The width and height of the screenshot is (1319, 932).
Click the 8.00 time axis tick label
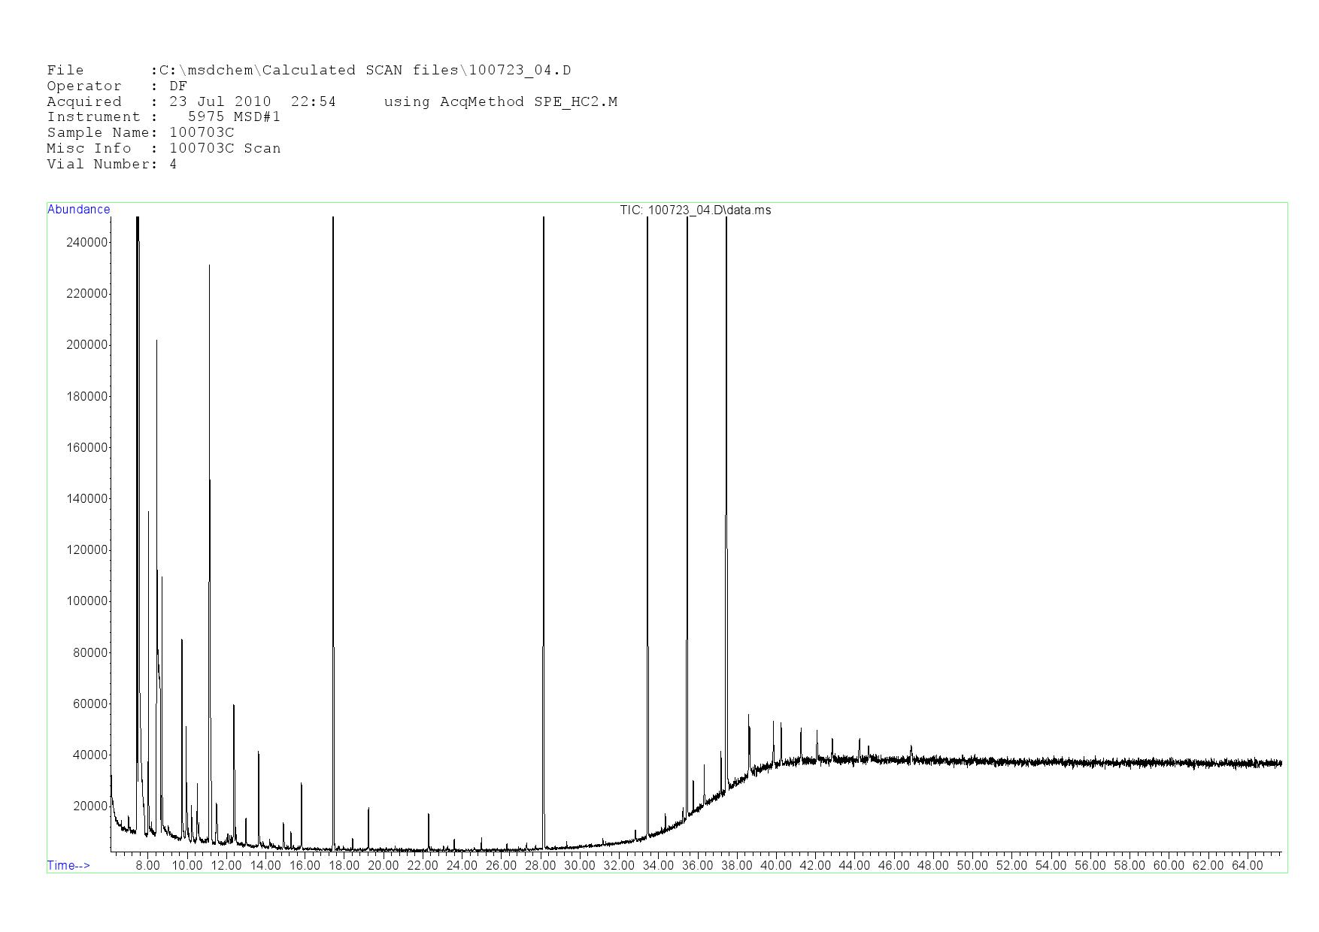click(x=147, y=865)
